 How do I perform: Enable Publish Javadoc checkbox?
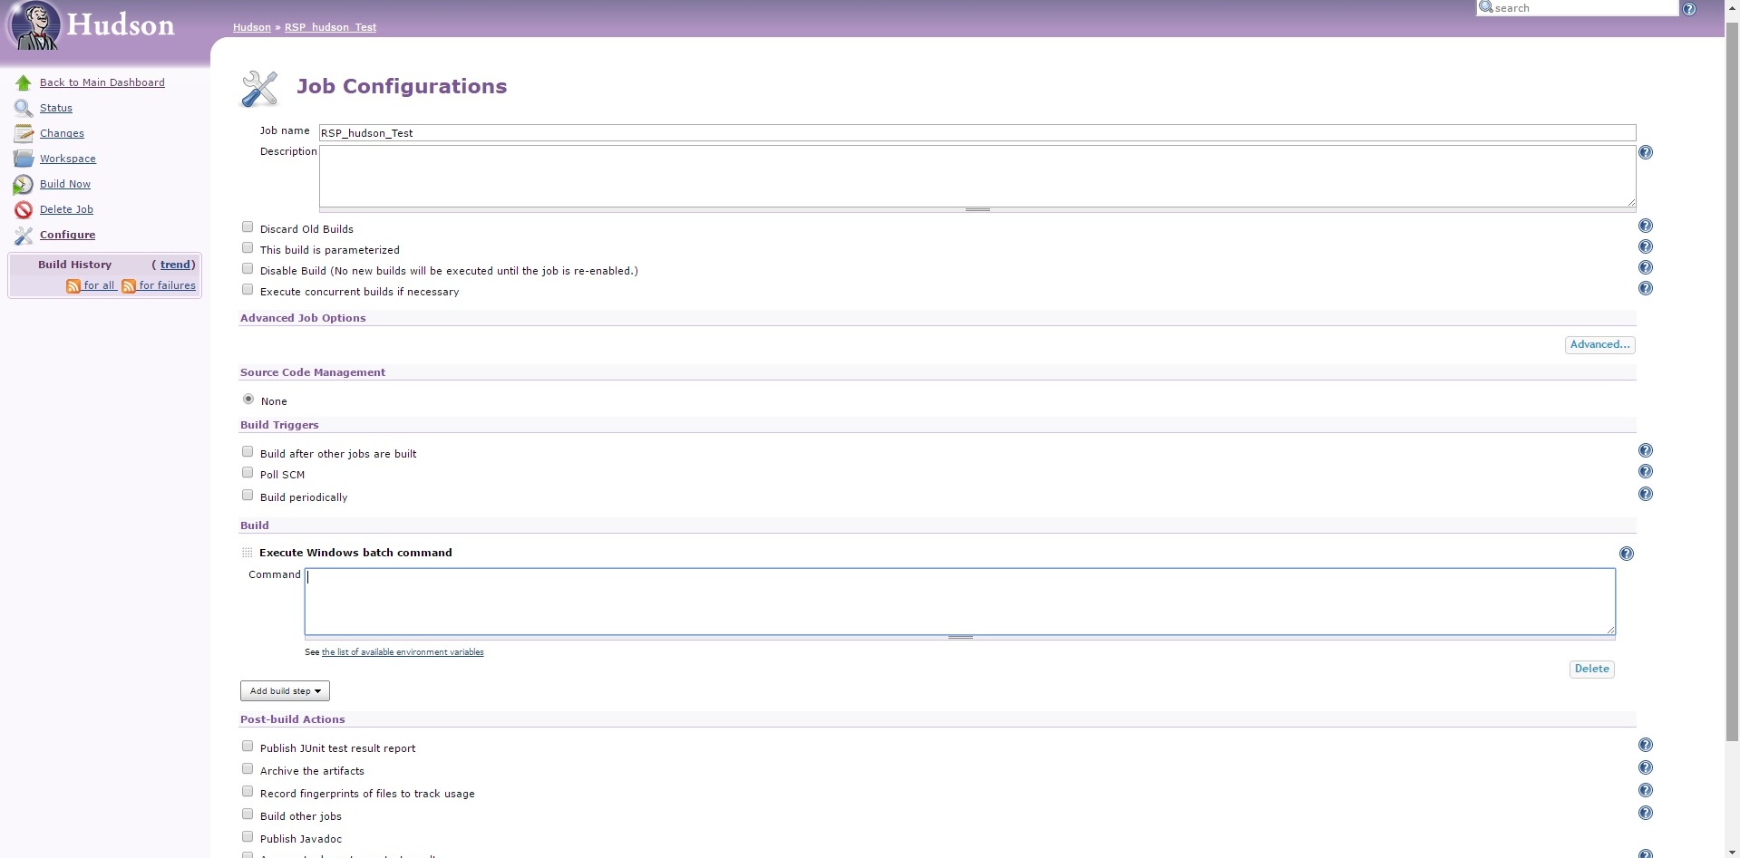tap(248, 837)
